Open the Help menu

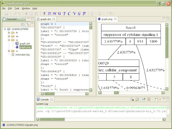35,8
